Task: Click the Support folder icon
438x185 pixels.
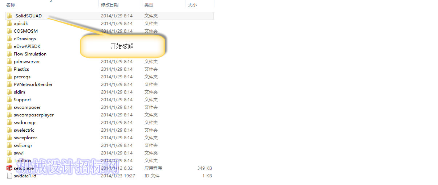Action: click(9, 100)
